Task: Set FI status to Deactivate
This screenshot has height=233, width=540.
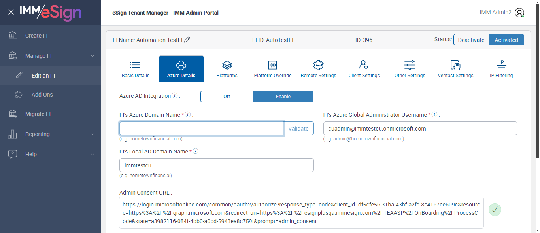Action: pyautogui.click(x=471, y=40)
